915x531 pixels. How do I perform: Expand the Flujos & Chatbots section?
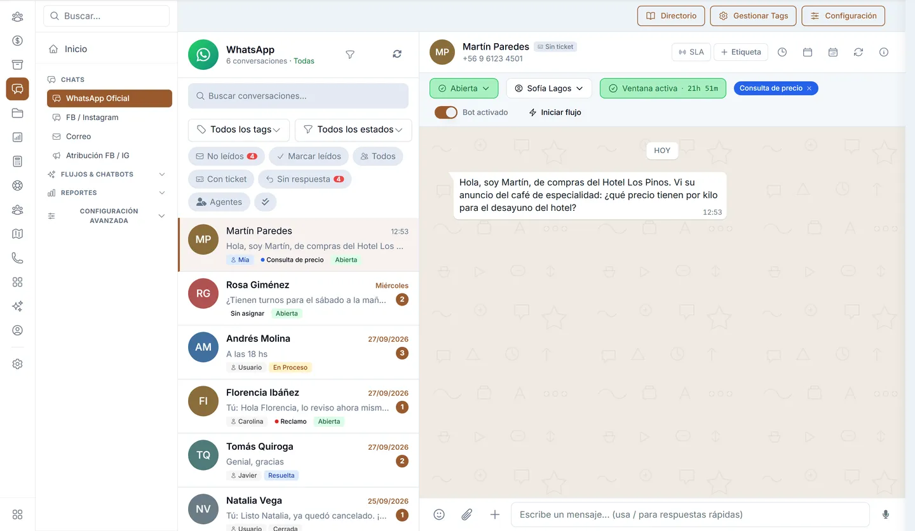click(107, 174)
